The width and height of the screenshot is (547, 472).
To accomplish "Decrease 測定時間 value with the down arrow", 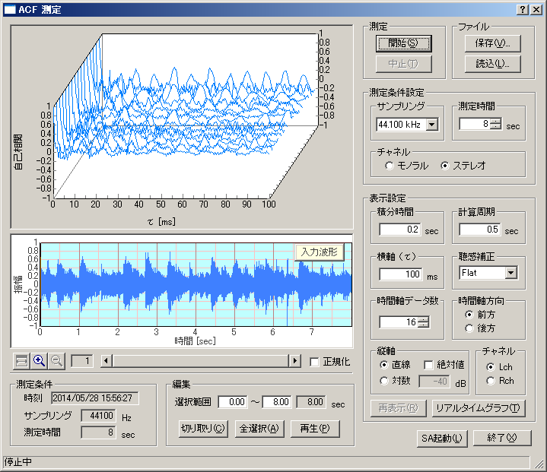I will click(496, 126).
